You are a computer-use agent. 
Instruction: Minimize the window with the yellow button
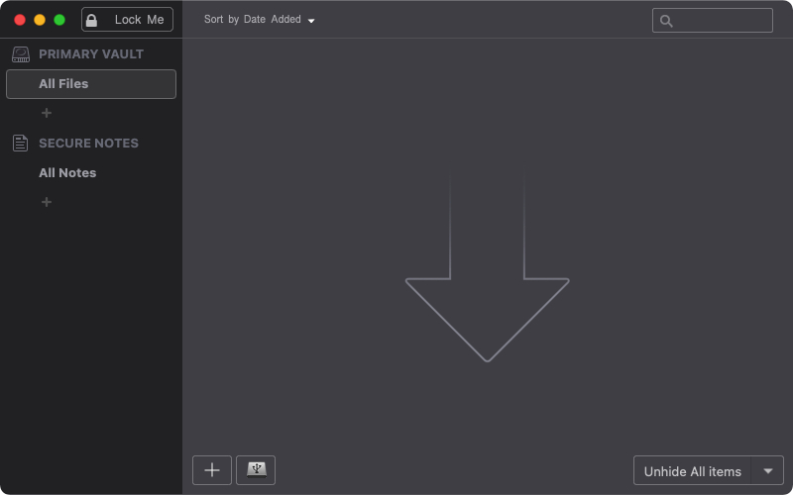[40, 20]
